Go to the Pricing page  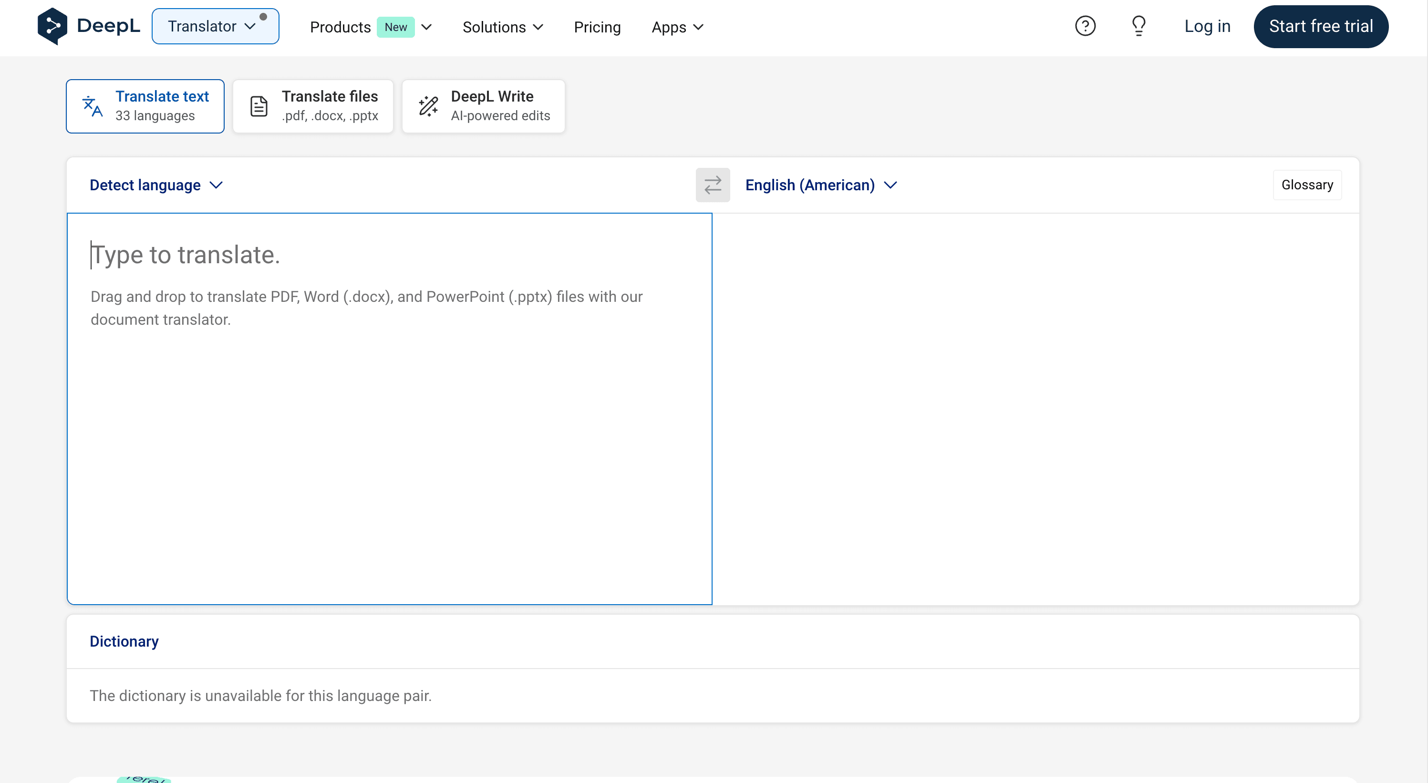597,27
